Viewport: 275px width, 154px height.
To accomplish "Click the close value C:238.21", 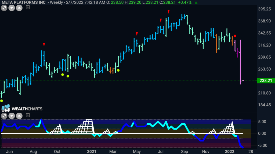I will click(x=168, y=2).
